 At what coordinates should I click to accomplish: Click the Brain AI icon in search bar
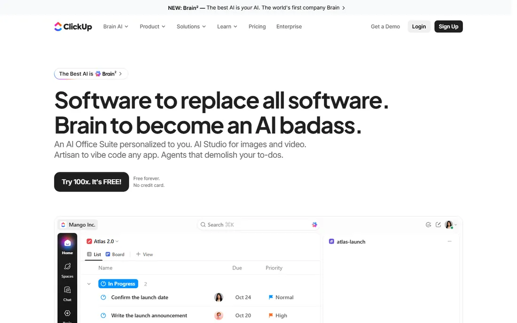pyautogui.click(x=314, y=224)
